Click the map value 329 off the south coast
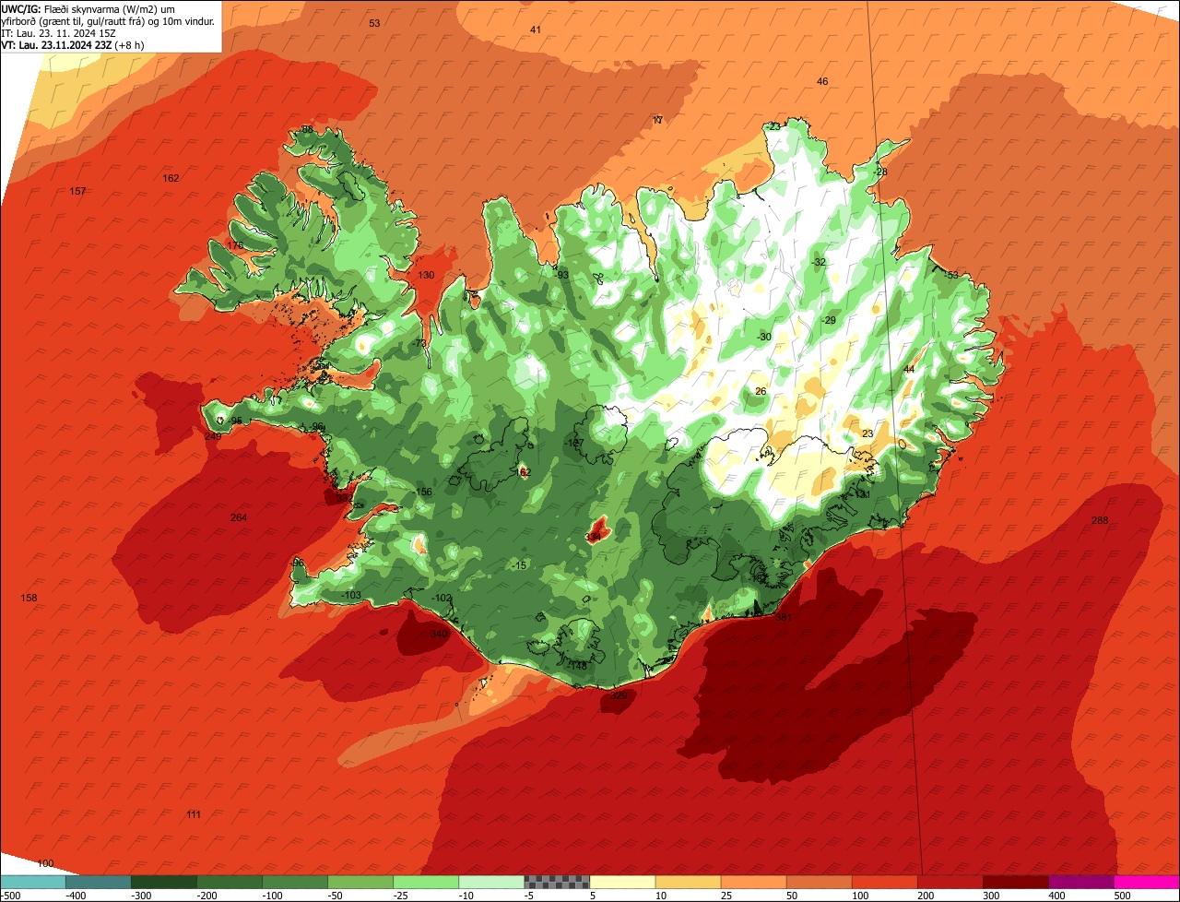The height and width of the screenshot is (902, 1180). coord(619,695)
